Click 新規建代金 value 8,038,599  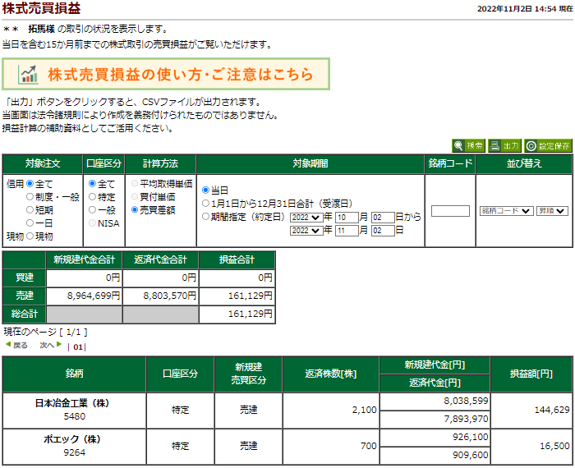coord(466,401)
